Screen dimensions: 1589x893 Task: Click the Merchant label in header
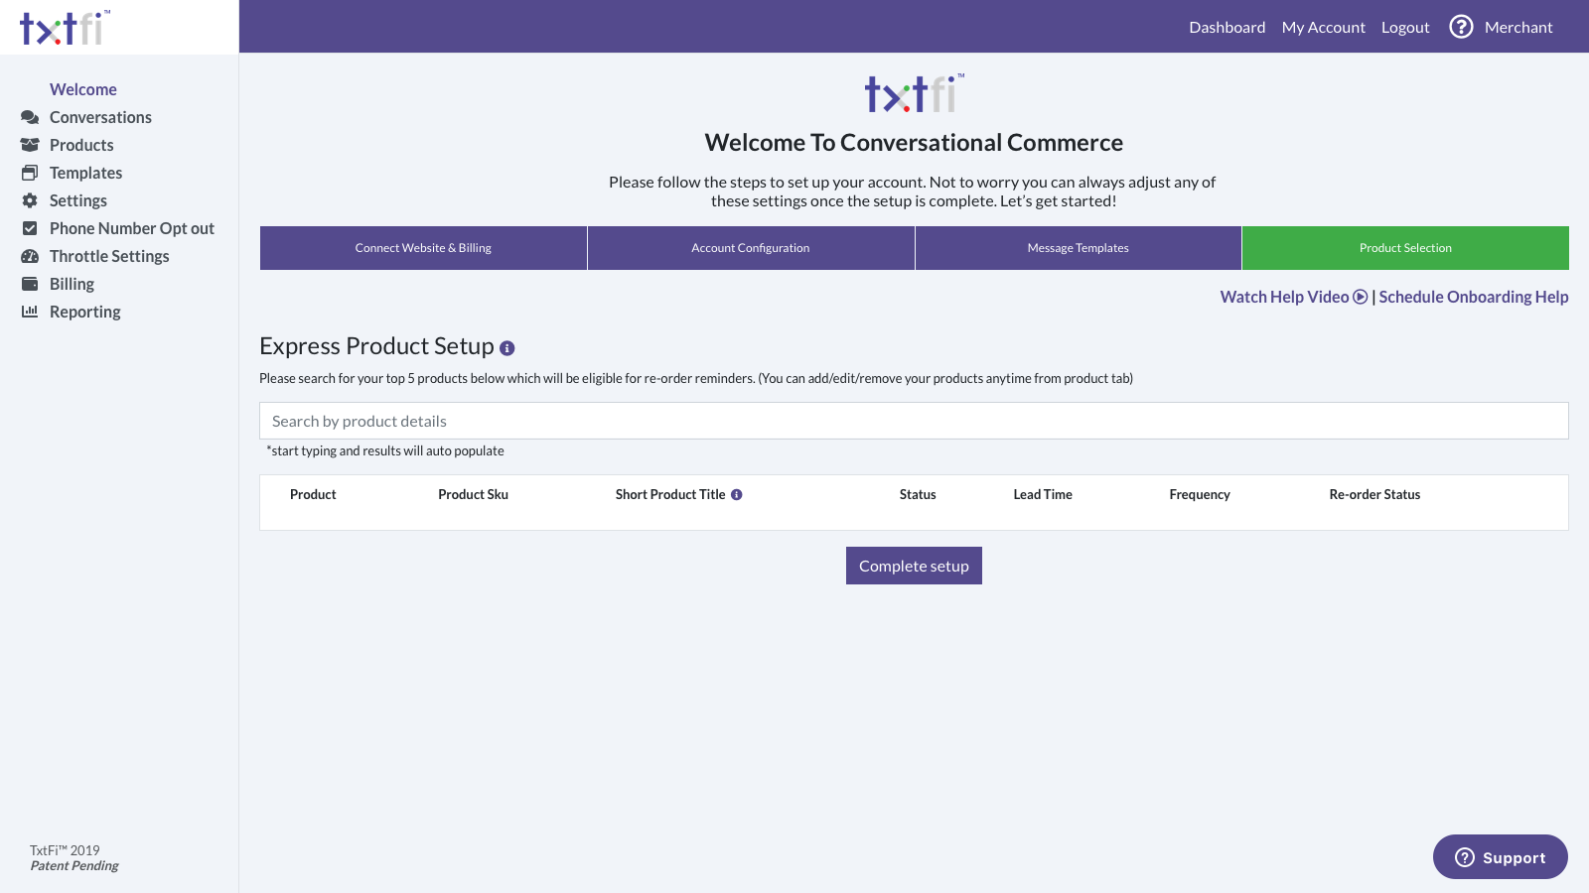click(1518, 27)
